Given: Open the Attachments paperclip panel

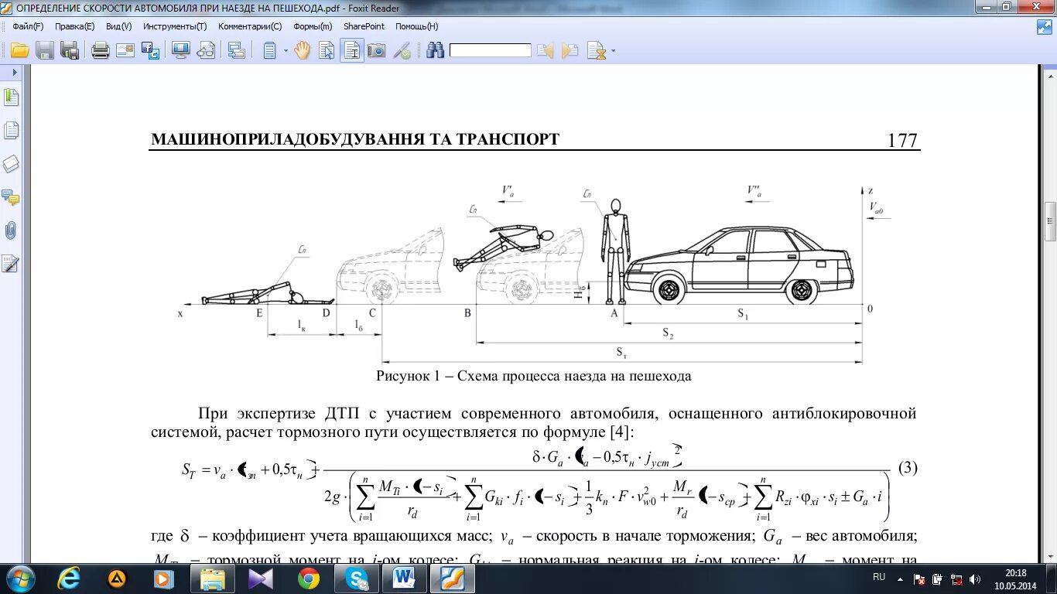Looking at the screenshot, I should (12, 230).
